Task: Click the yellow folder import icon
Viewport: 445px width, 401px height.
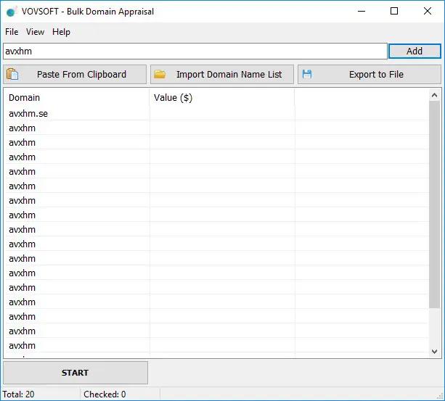Action: coord(160,74)
